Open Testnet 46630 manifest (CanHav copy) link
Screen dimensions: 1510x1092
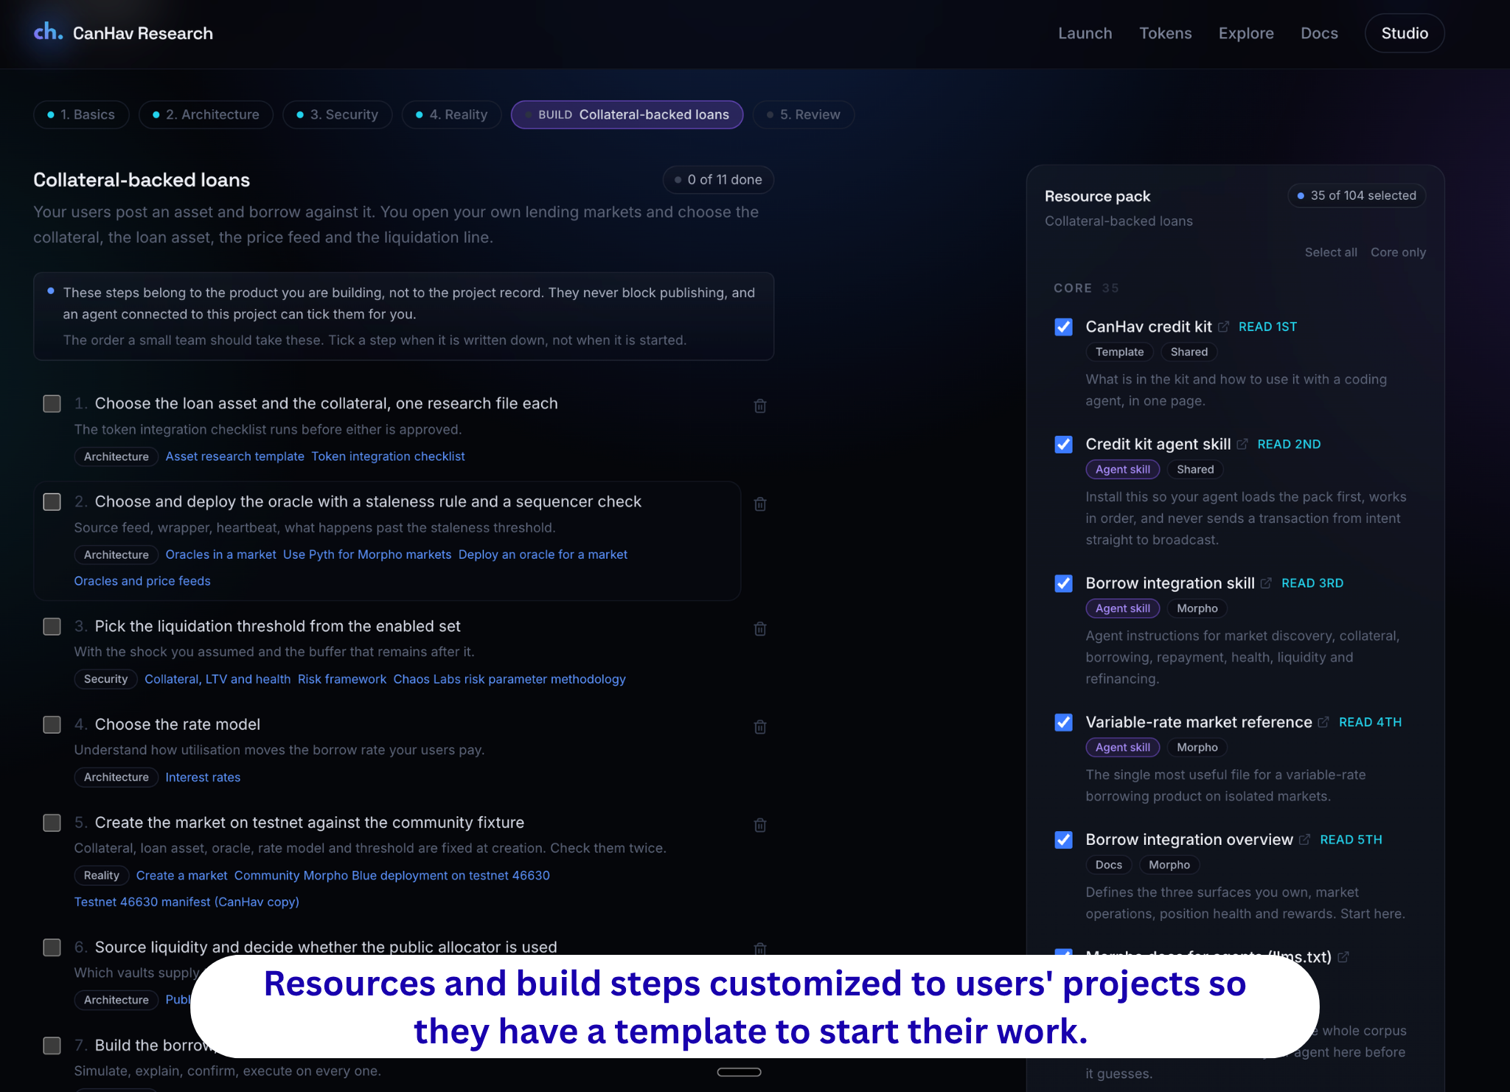pyautogui.click(x=187, y=902)
